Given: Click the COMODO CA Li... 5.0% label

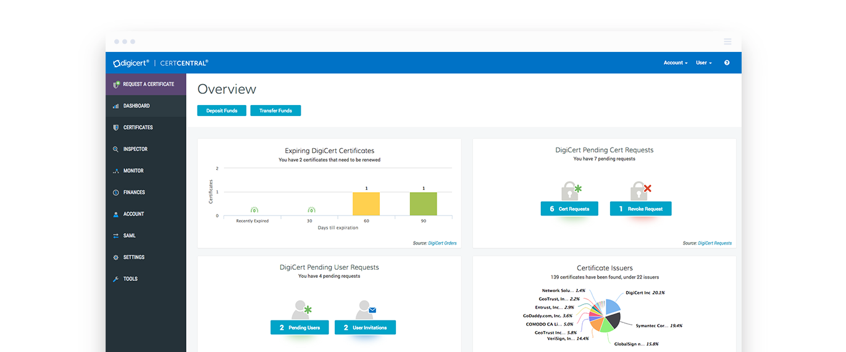Looking at the screenshot, I should click(548, 324).
